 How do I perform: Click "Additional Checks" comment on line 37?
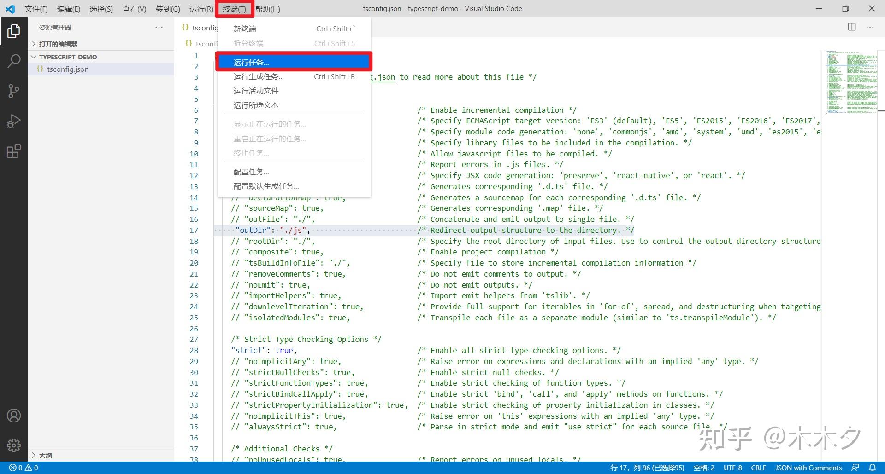(x=282, y=449)
